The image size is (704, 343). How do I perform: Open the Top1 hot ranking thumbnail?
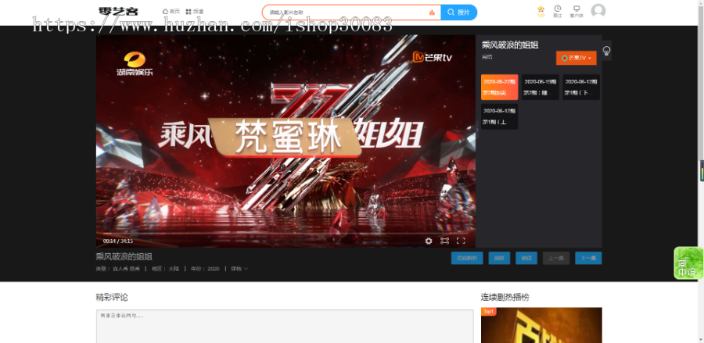tap(541, 325)
